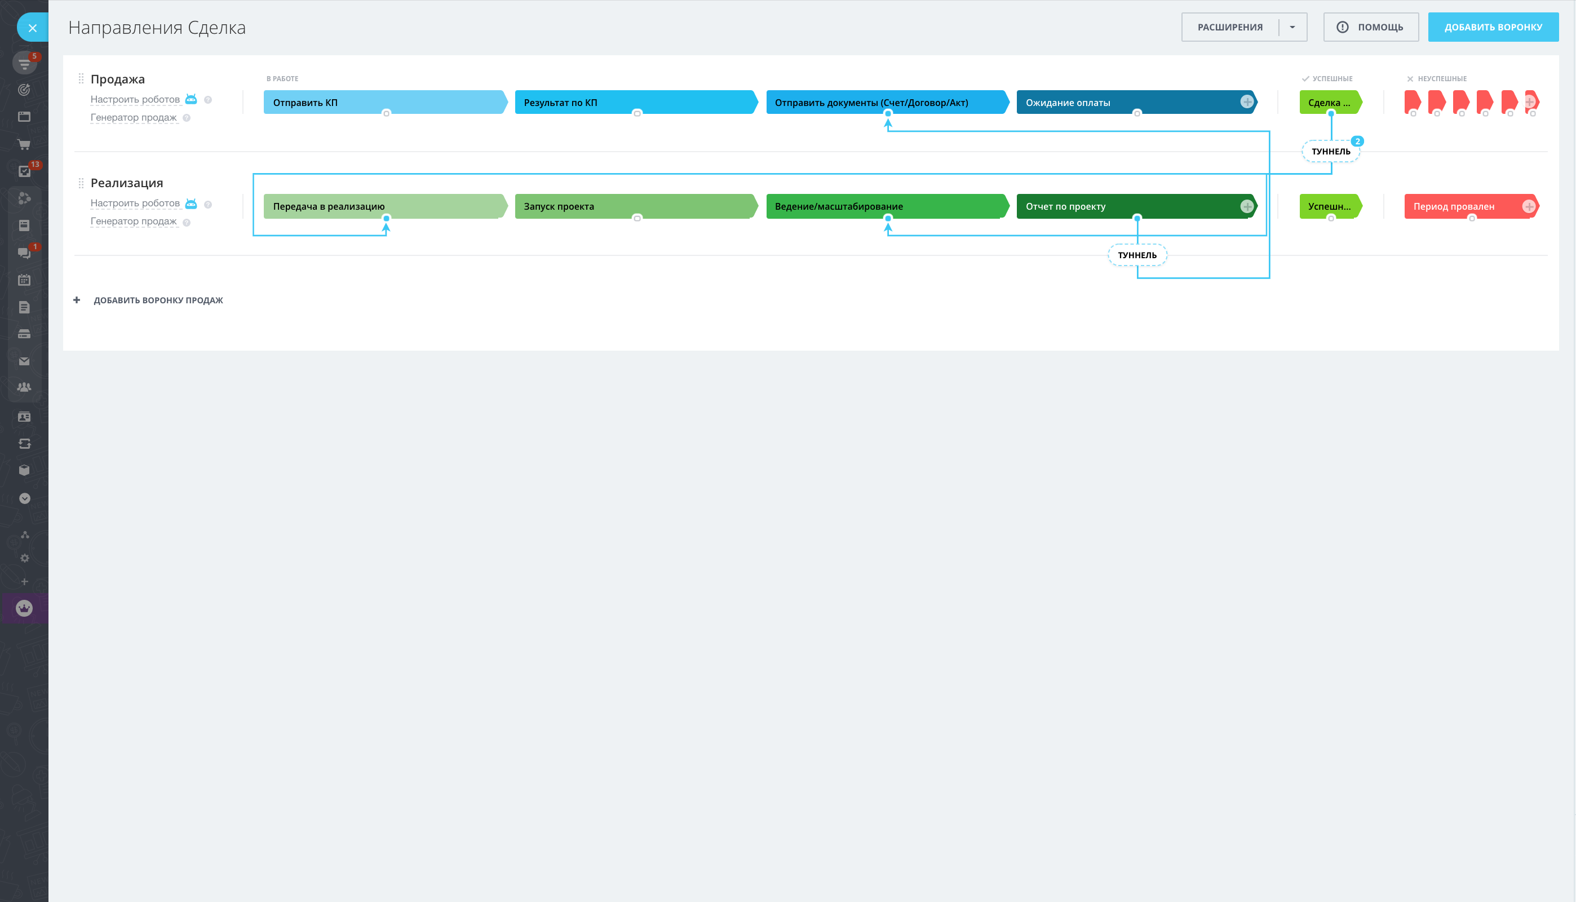1576x902 pixels.
Task: Click the ПОМОЩЬ help button
Action: coord(1371,27)
